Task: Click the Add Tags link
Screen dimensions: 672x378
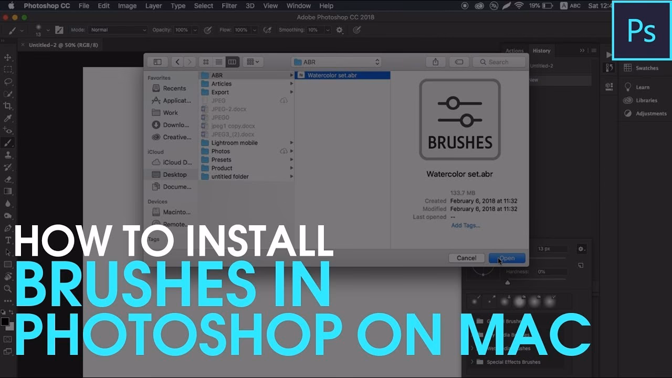Action: click(465, 225)
